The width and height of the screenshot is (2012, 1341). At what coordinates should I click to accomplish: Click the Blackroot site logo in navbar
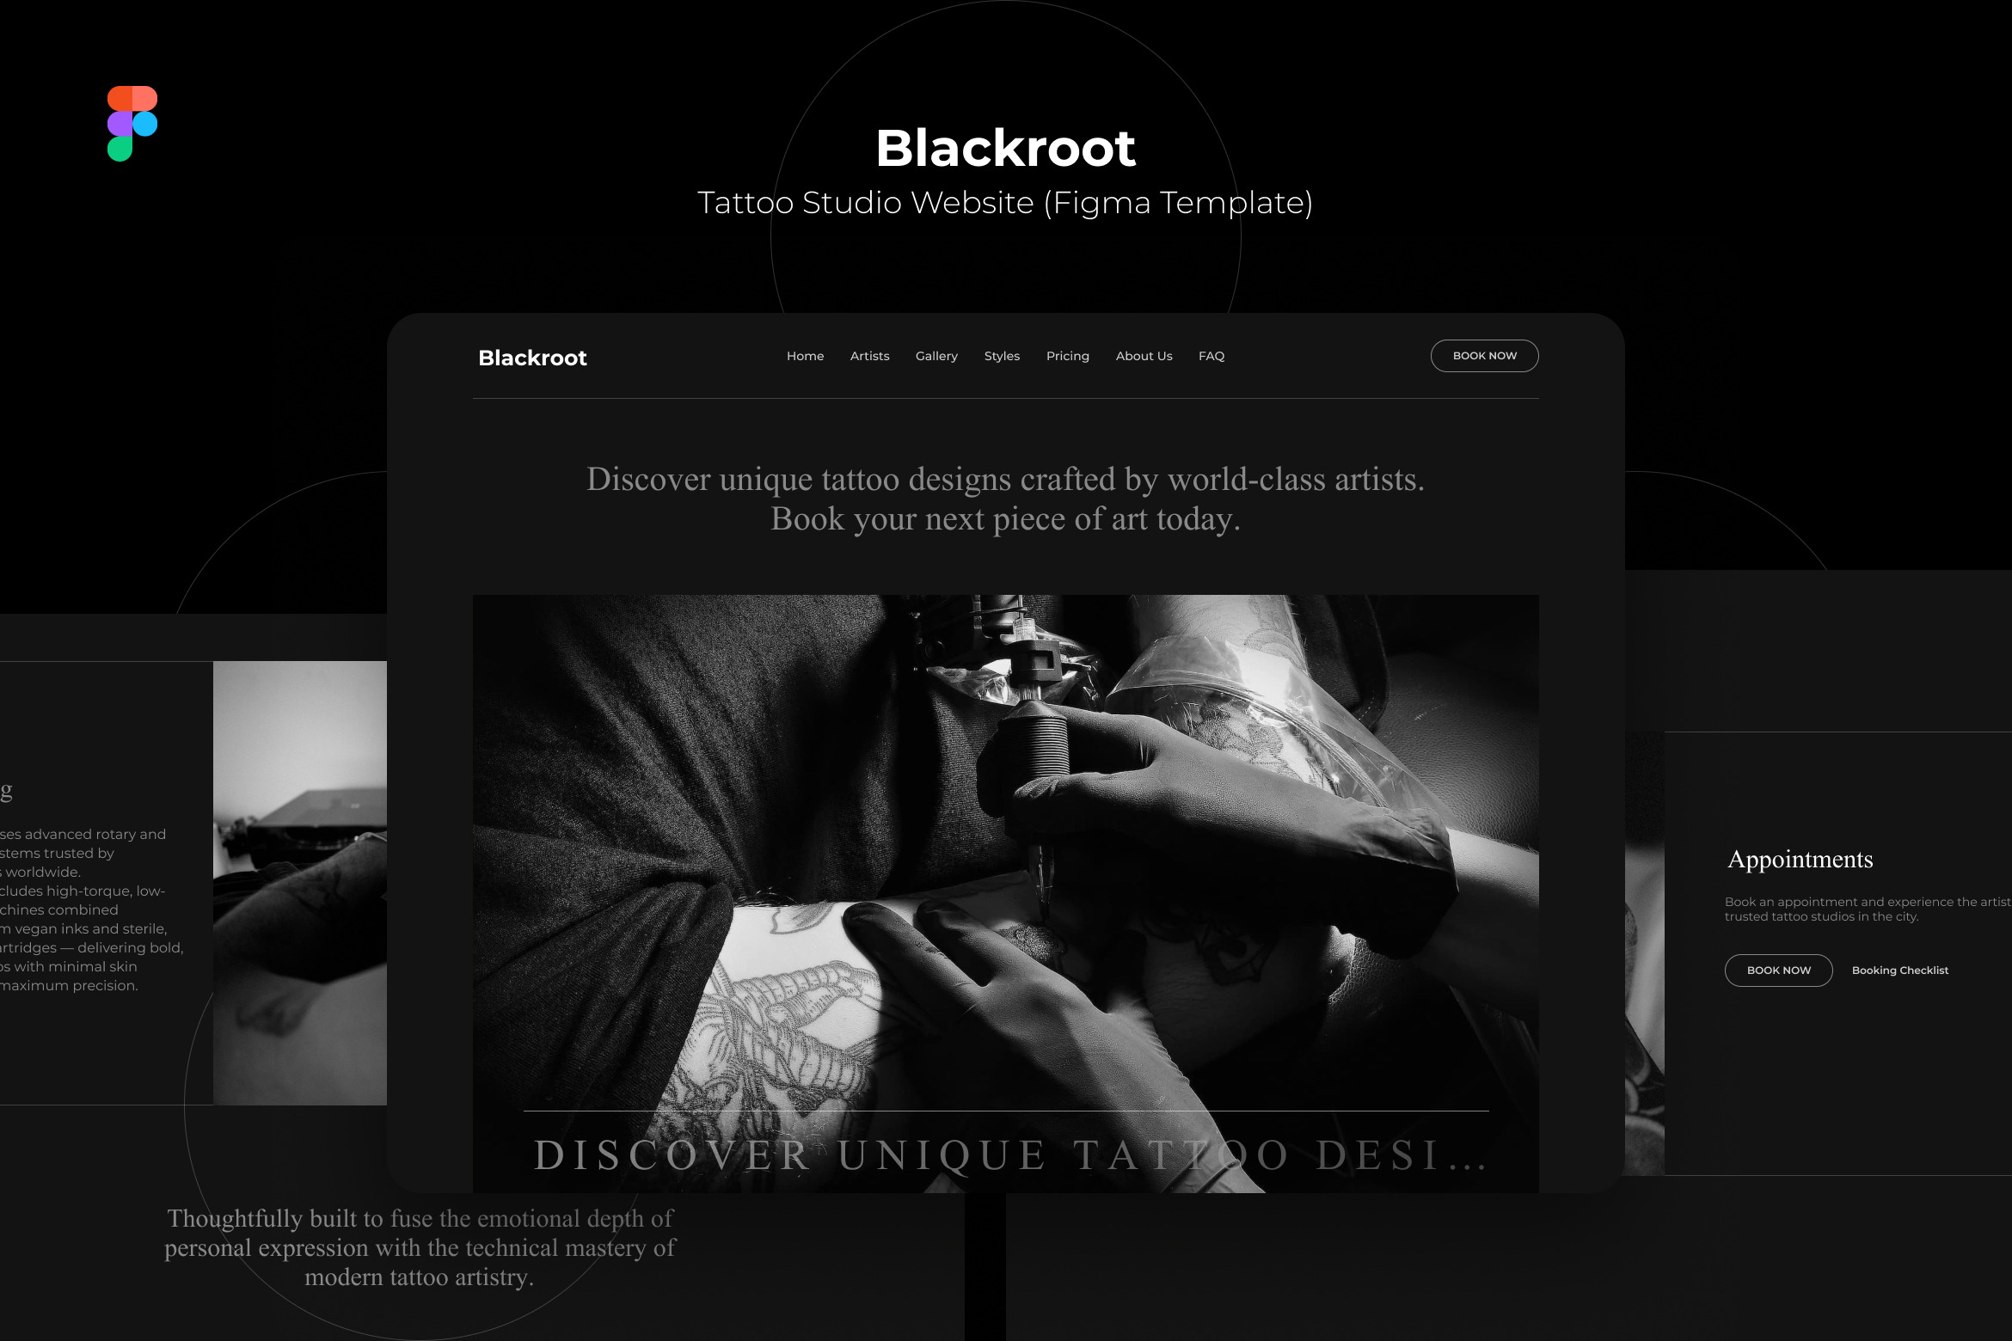tap(532, 358)
